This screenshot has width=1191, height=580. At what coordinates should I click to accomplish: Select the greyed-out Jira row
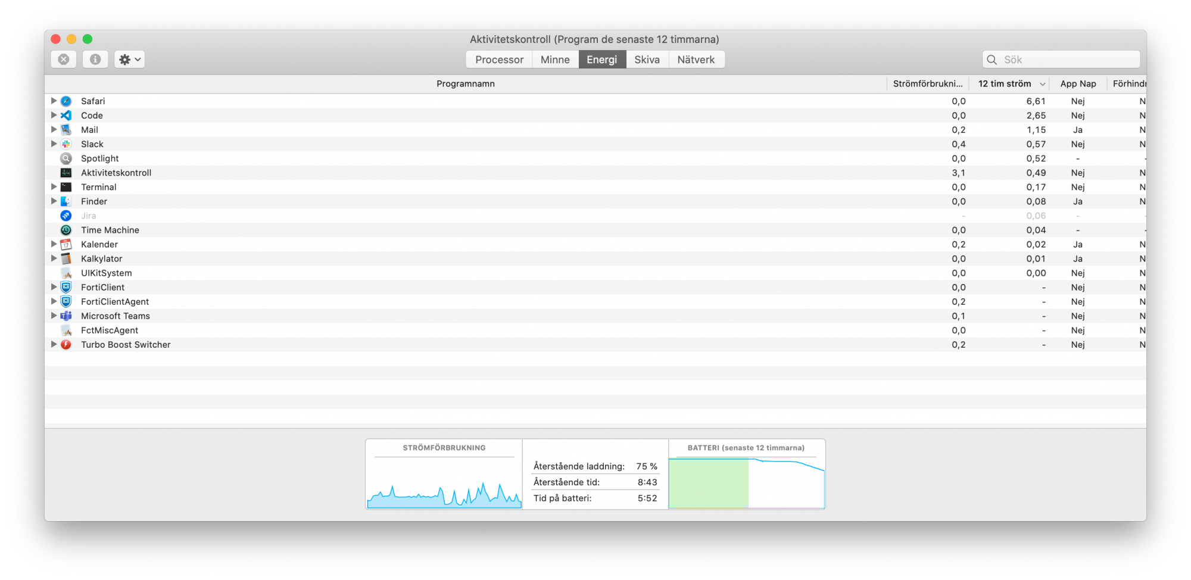595,216
